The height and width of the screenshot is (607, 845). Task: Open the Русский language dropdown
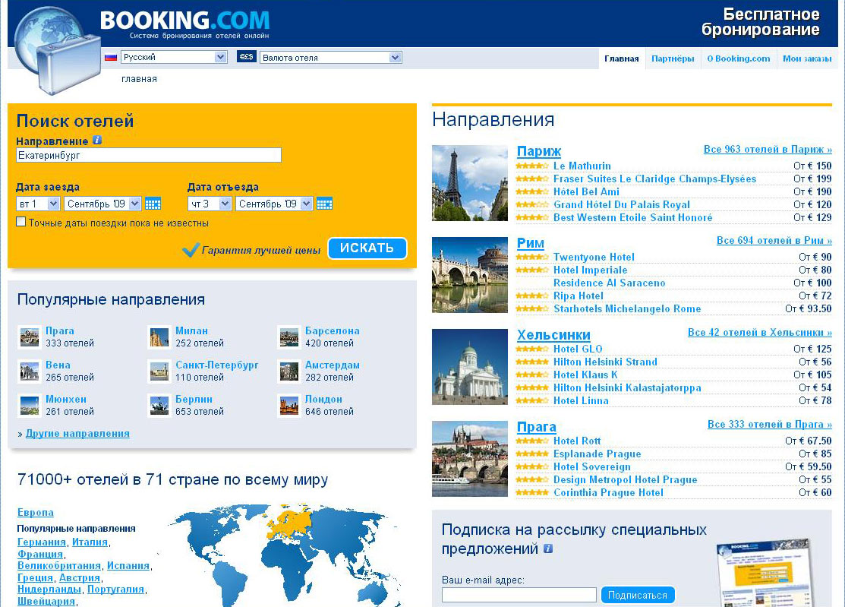[x=174, y=57]
